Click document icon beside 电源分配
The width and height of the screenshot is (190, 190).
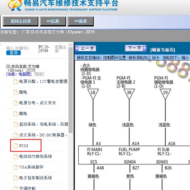click(16, 82)
